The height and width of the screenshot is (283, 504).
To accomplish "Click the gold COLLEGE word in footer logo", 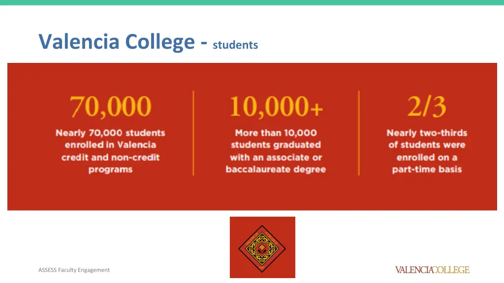I will [x=452, y=270].
